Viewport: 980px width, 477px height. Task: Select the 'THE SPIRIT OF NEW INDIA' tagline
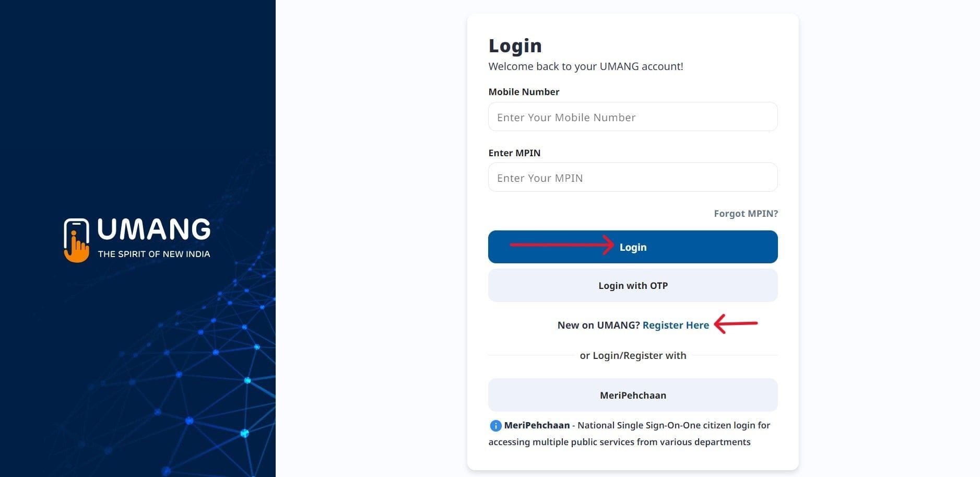tap(154, 254)
